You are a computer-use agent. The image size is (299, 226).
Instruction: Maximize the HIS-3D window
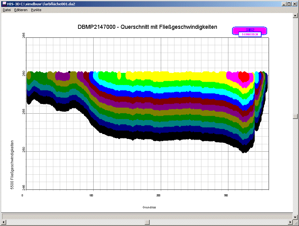click(x=289, y=4)
